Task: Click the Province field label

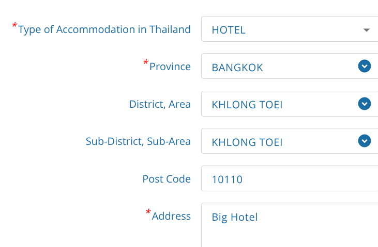Action: coord(170,67)
